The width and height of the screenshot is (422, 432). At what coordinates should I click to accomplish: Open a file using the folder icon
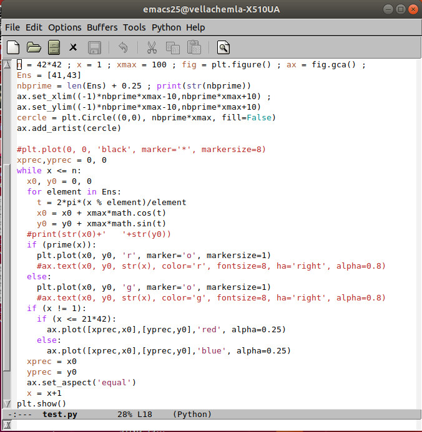tap(34, 47)
